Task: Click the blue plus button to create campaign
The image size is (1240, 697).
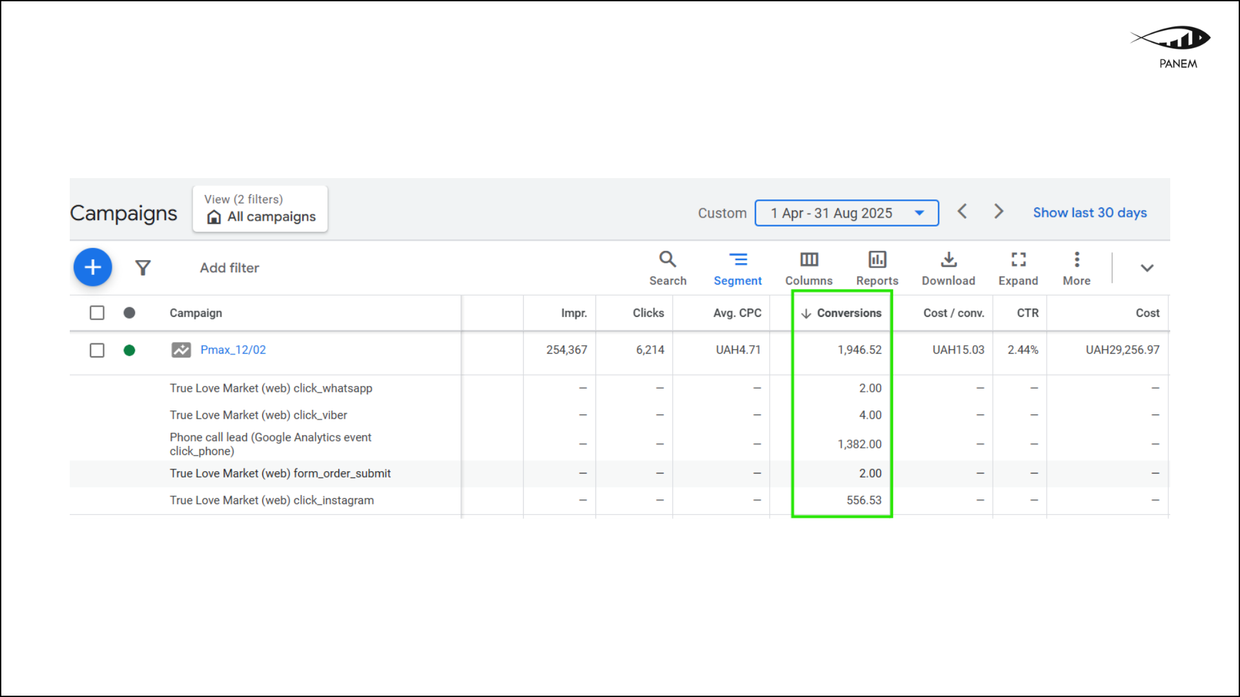Action: coord(92,267)
